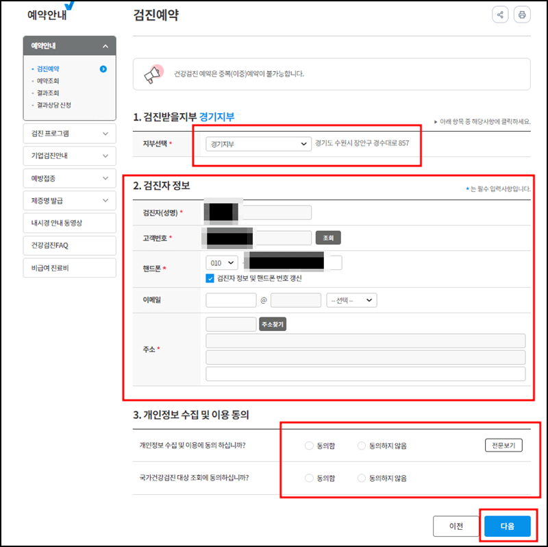Open 전문보기 to view full consent terms
The image size is (548, 547).
click(x=503, y=445)
